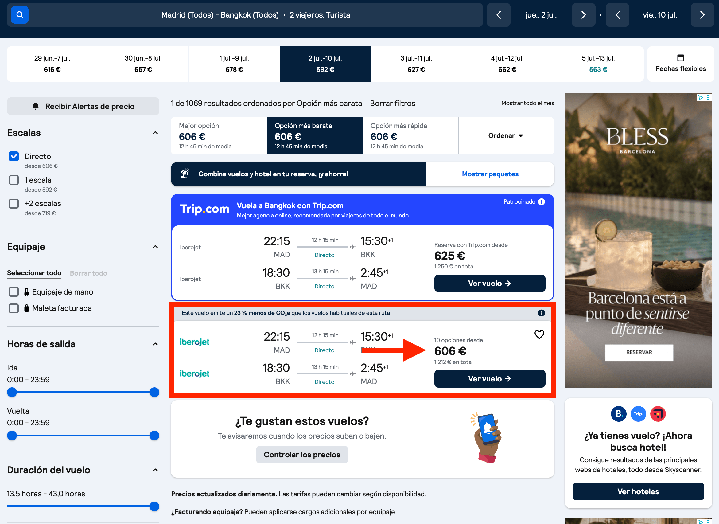Collapse the Horas de salida section
The height and width of the screenshot is (524, 719).
point(155,344)
